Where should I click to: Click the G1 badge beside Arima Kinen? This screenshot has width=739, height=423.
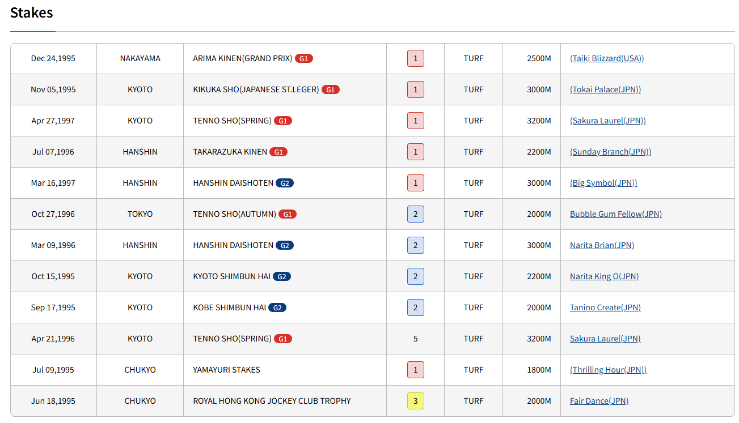tap(304, 58)
